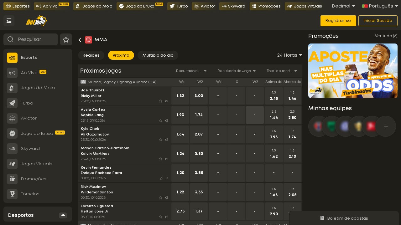Viewport: 401px width, 225px height.
Task: Favorite the Kevin Fernandez vs Enrique Pacheco Parra fight
Action: [x=161, y=178]
